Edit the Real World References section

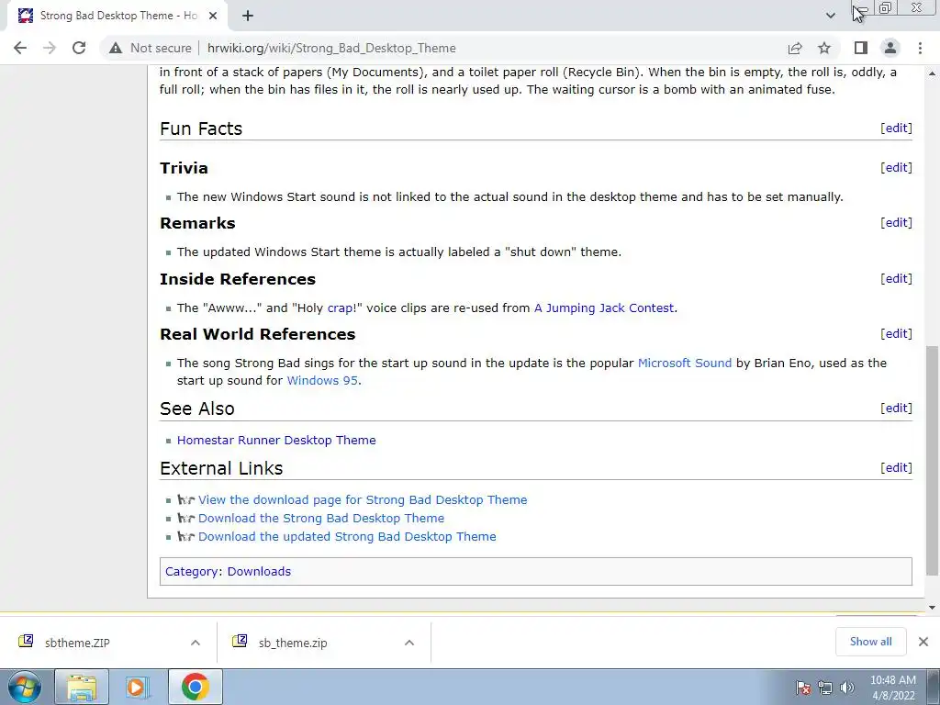[896, 334]
